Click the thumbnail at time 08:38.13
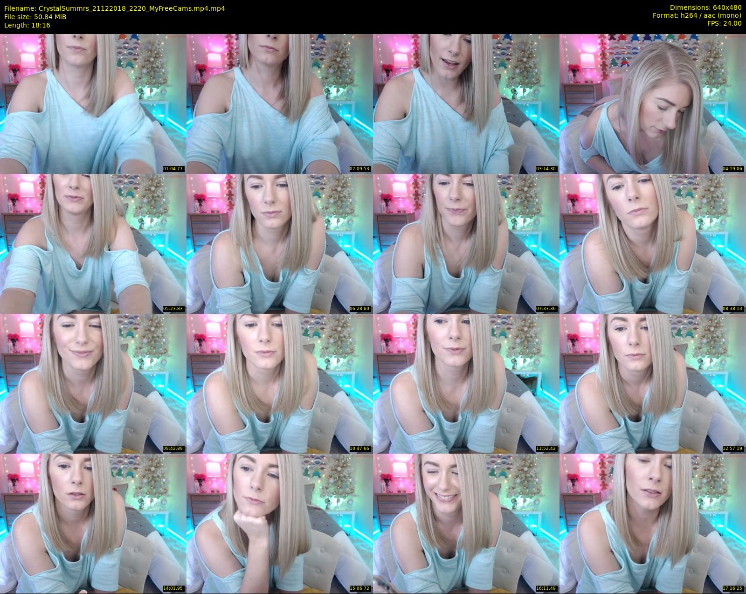The height and width of the screenshot is (594, 746). pos(652,243)
